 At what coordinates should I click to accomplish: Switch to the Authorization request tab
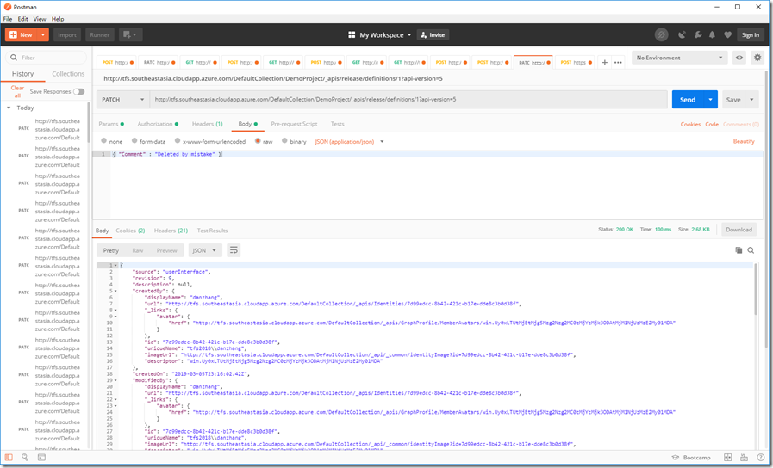158,124
